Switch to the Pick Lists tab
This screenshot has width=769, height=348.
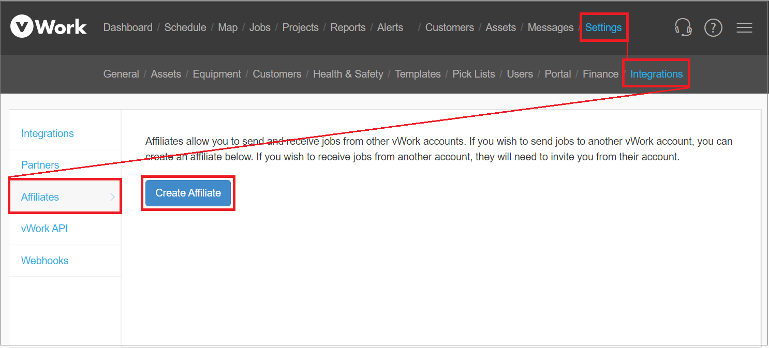pyautogui.click(x=474, y=74)
